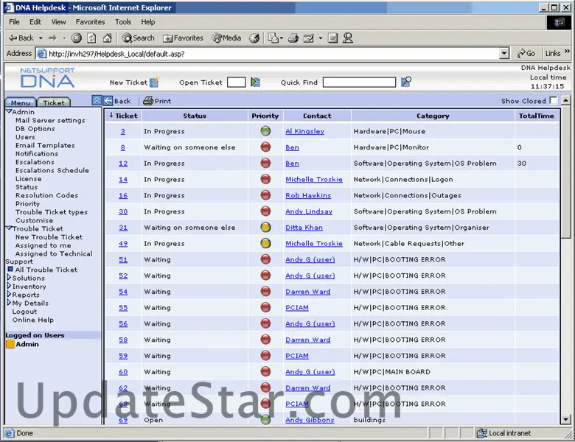This screenshot has width=575, height=442.
Task: Click the Quick Find search icon
Action: pyautogui.click(x=406, y=81)
